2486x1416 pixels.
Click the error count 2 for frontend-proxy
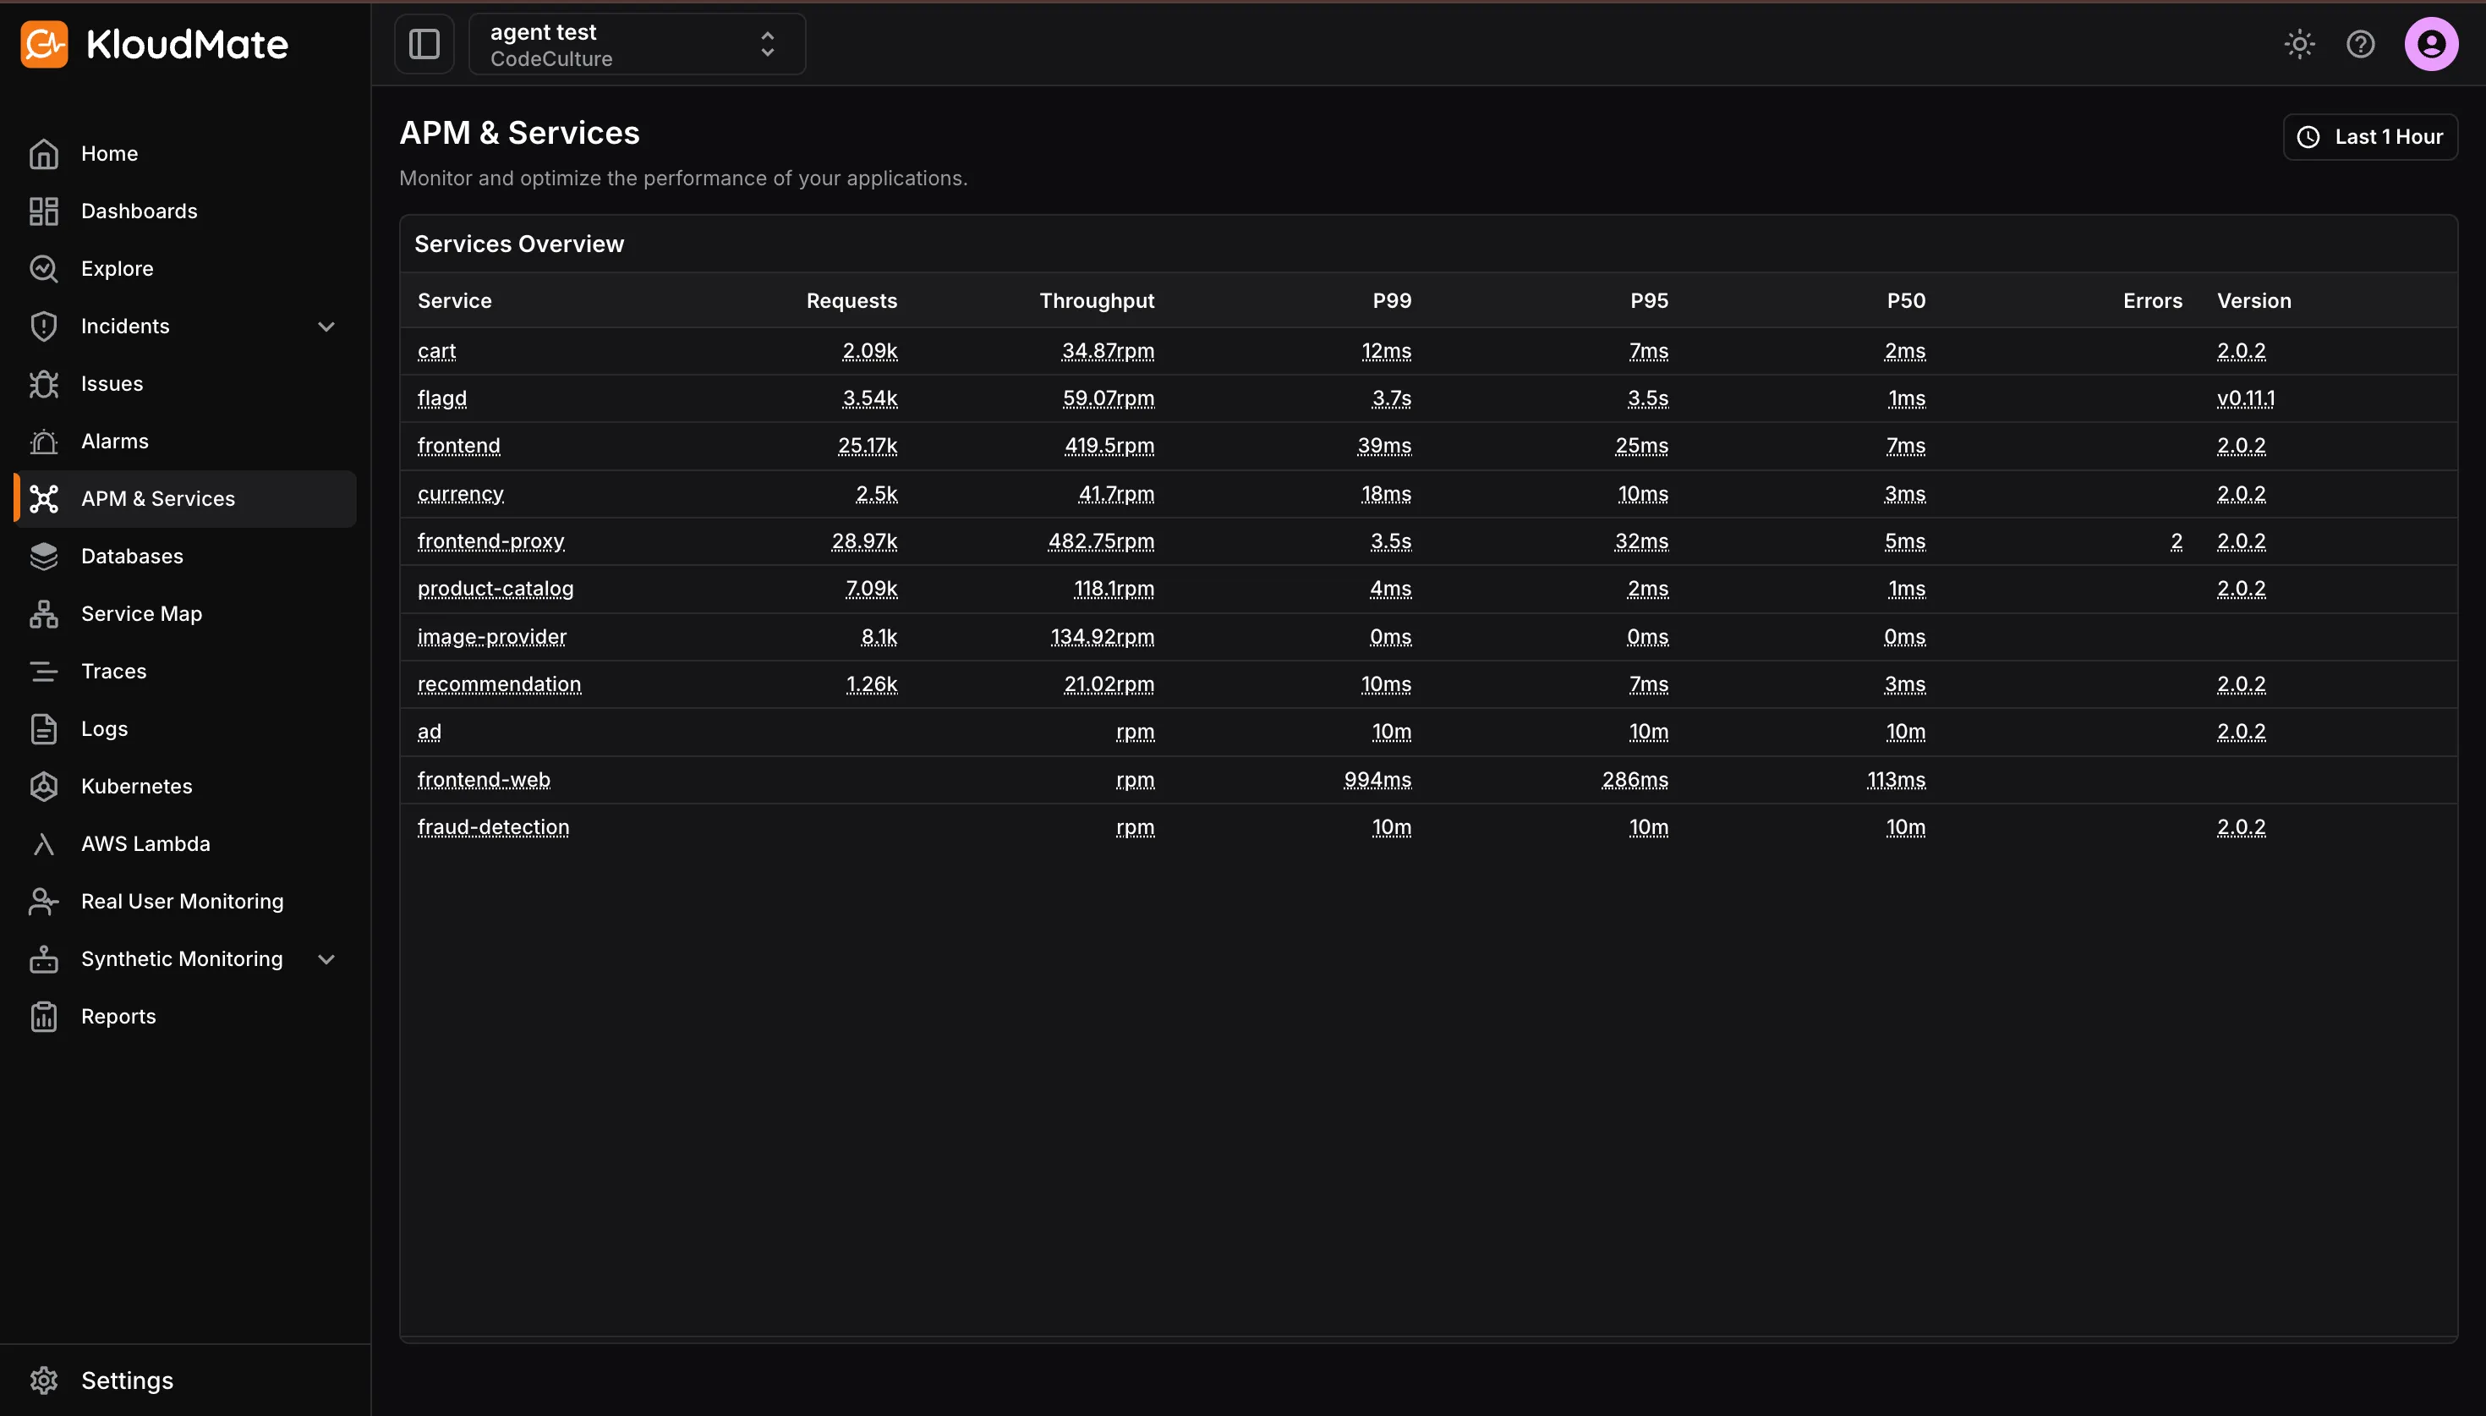point(2177,541)
